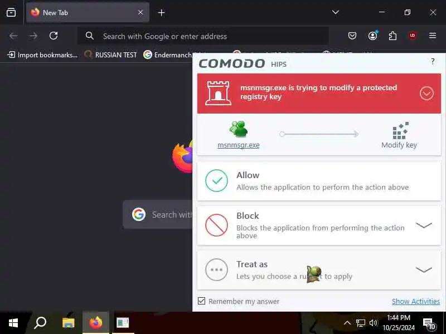The height and width of the screenshot is (334, 446).
Task: Open the Windows Start menu
Action: 13,323
